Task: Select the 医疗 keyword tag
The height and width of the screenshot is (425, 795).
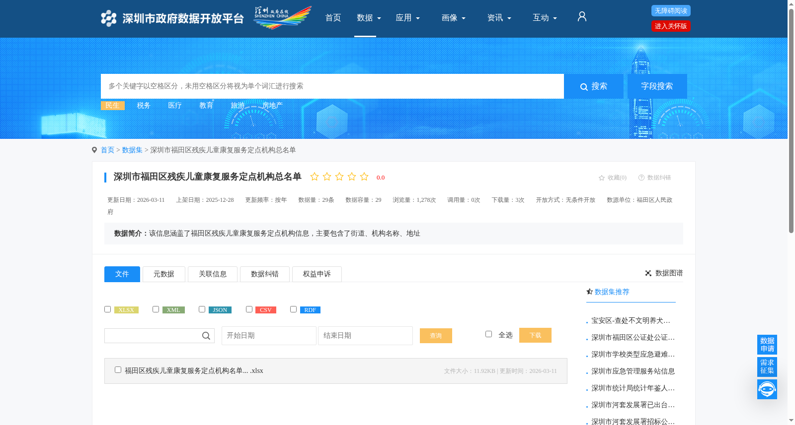Action: tap(175, 105)
